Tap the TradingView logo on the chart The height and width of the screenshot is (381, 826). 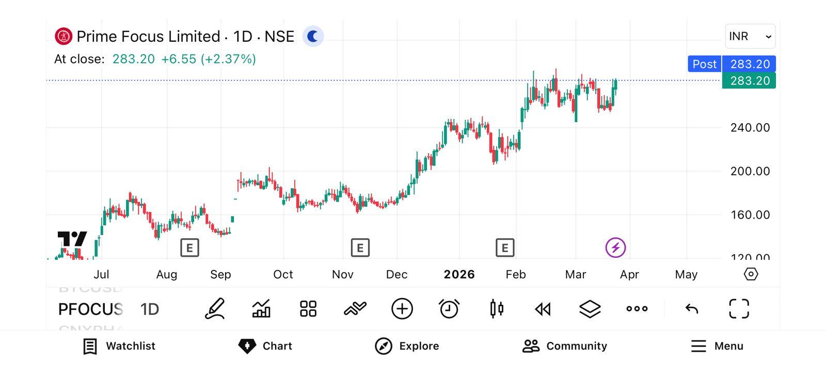72,239
